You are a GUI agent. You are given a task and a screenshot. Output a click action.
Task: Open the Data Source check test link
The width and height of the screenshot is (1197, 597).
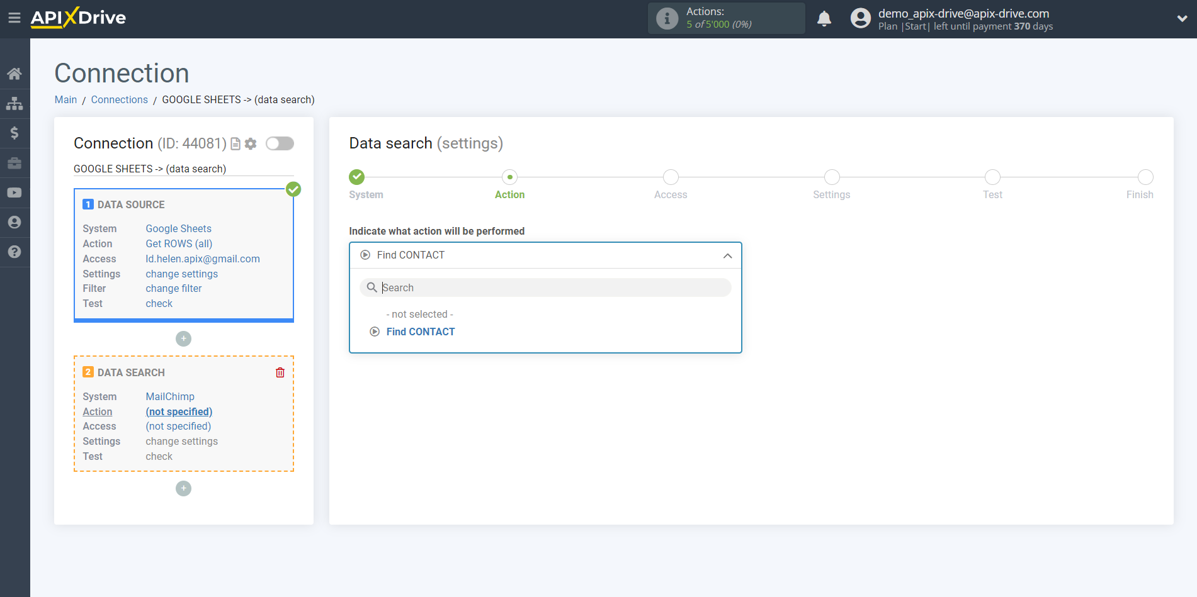(x=159, y=303)
